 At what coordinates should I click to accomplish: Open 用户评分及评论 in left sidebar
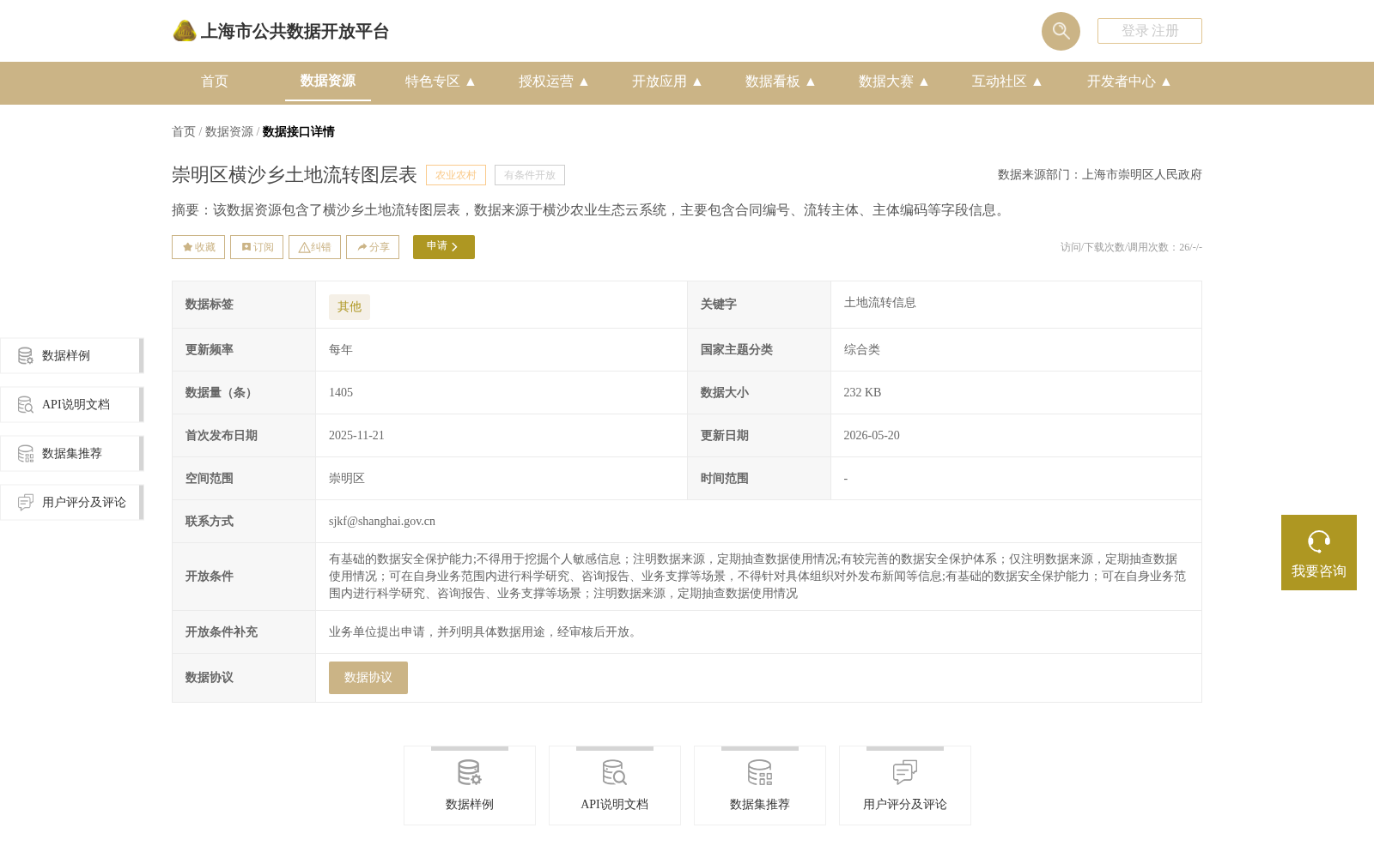pos(72,502)
